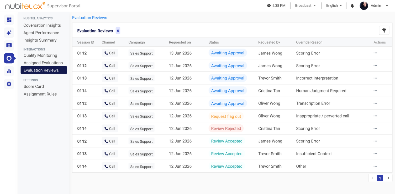Open the notifications bell icon
395x194 pixels.
tap(352, 6)
